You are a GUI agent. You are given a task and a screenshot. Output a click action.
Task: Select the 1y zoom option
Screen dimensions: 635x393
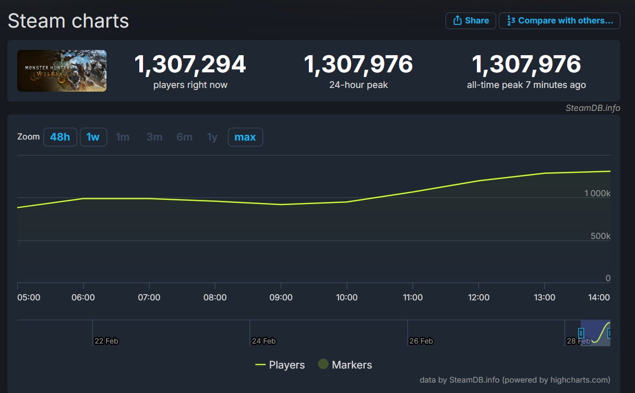coord(212,137)
